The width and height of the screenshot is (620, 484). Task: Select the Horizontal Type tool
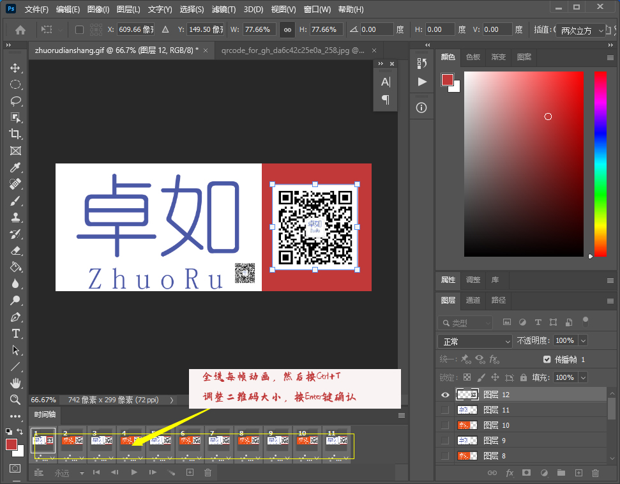click(x=15, y=333)
